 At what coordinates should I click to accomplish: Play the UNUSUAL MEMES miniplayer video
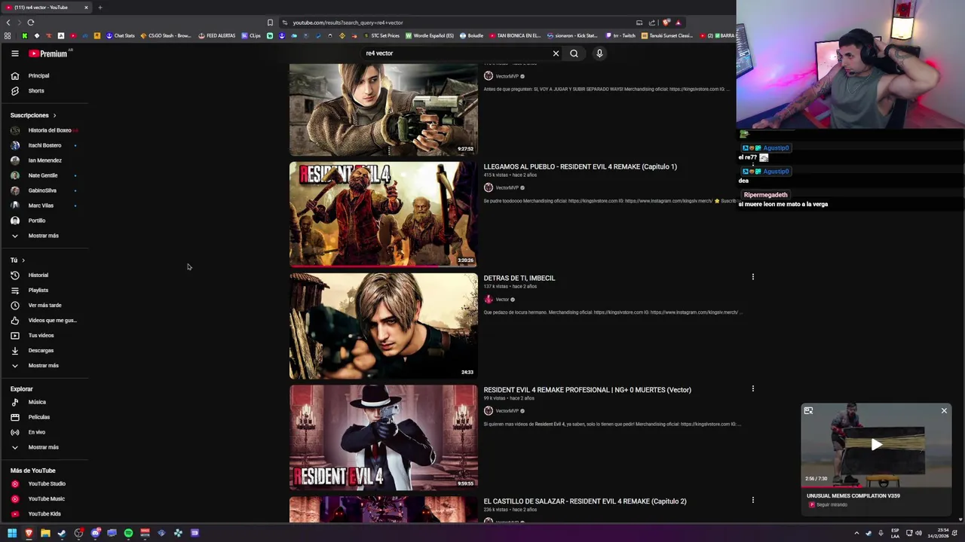876,445
